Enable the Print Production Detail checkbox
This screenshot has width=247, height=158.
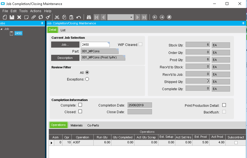tap(224, 105)
